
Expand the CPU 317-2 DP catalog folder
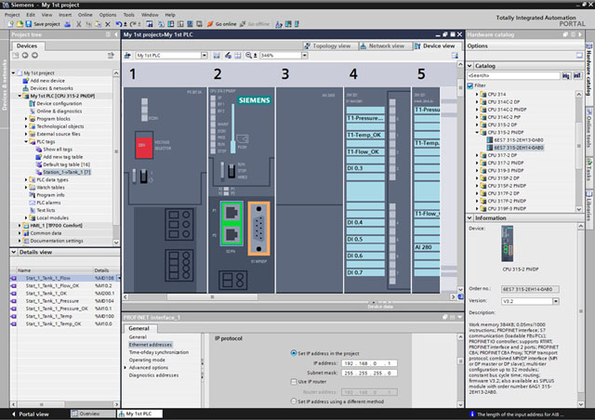tap(475, 155)
